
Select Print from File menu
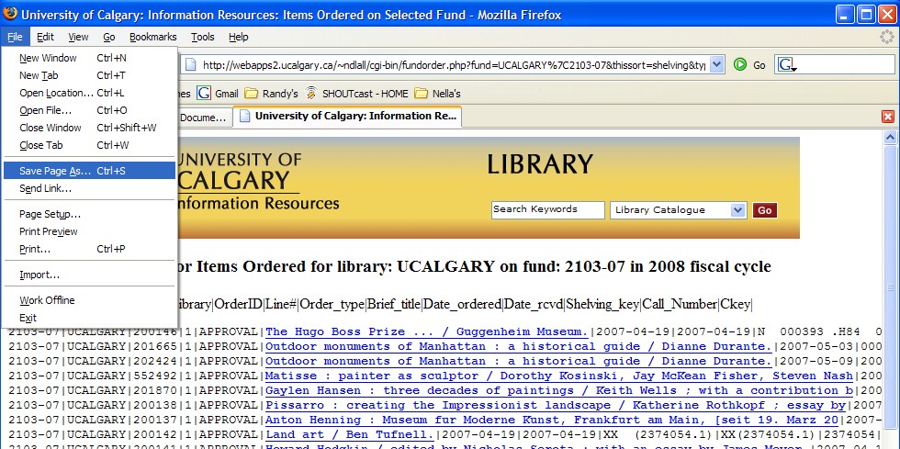point(90,249)
